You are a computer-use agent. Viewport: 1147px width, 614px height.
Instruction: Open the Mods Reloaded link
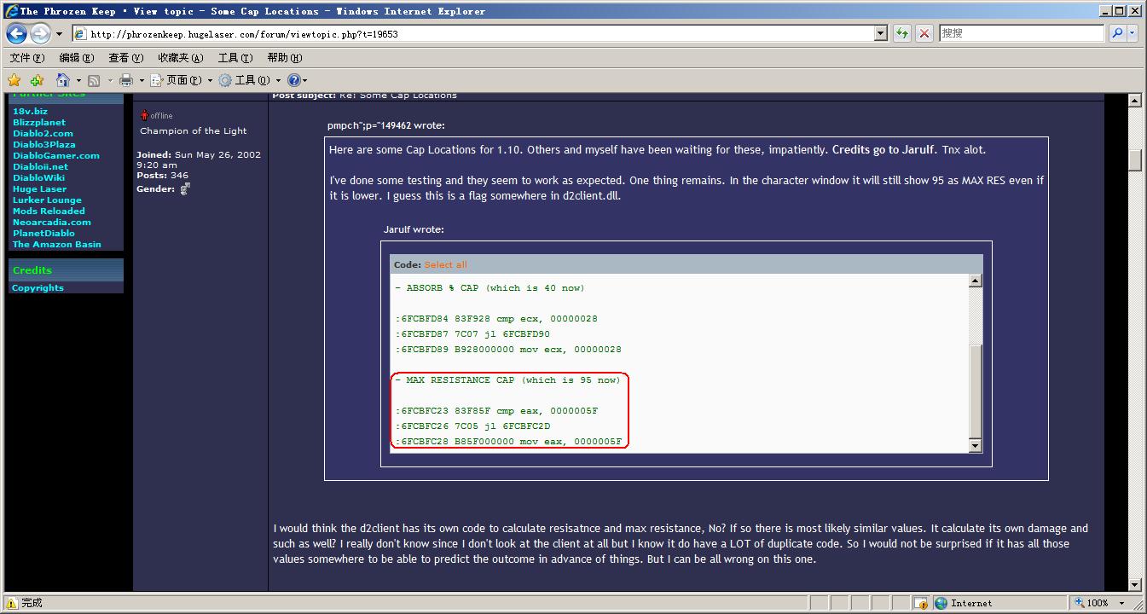click(49, 211)
